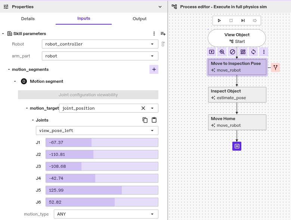This screenshot has height=220, width=291.
Task: Add a node with the purple plus box
Action: (237, 146)
